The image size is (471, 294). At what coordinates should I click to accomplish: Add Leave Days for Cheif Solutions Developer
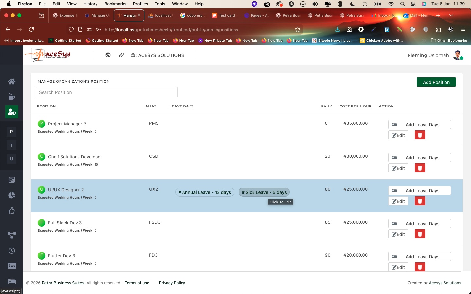tap(419, 158)
